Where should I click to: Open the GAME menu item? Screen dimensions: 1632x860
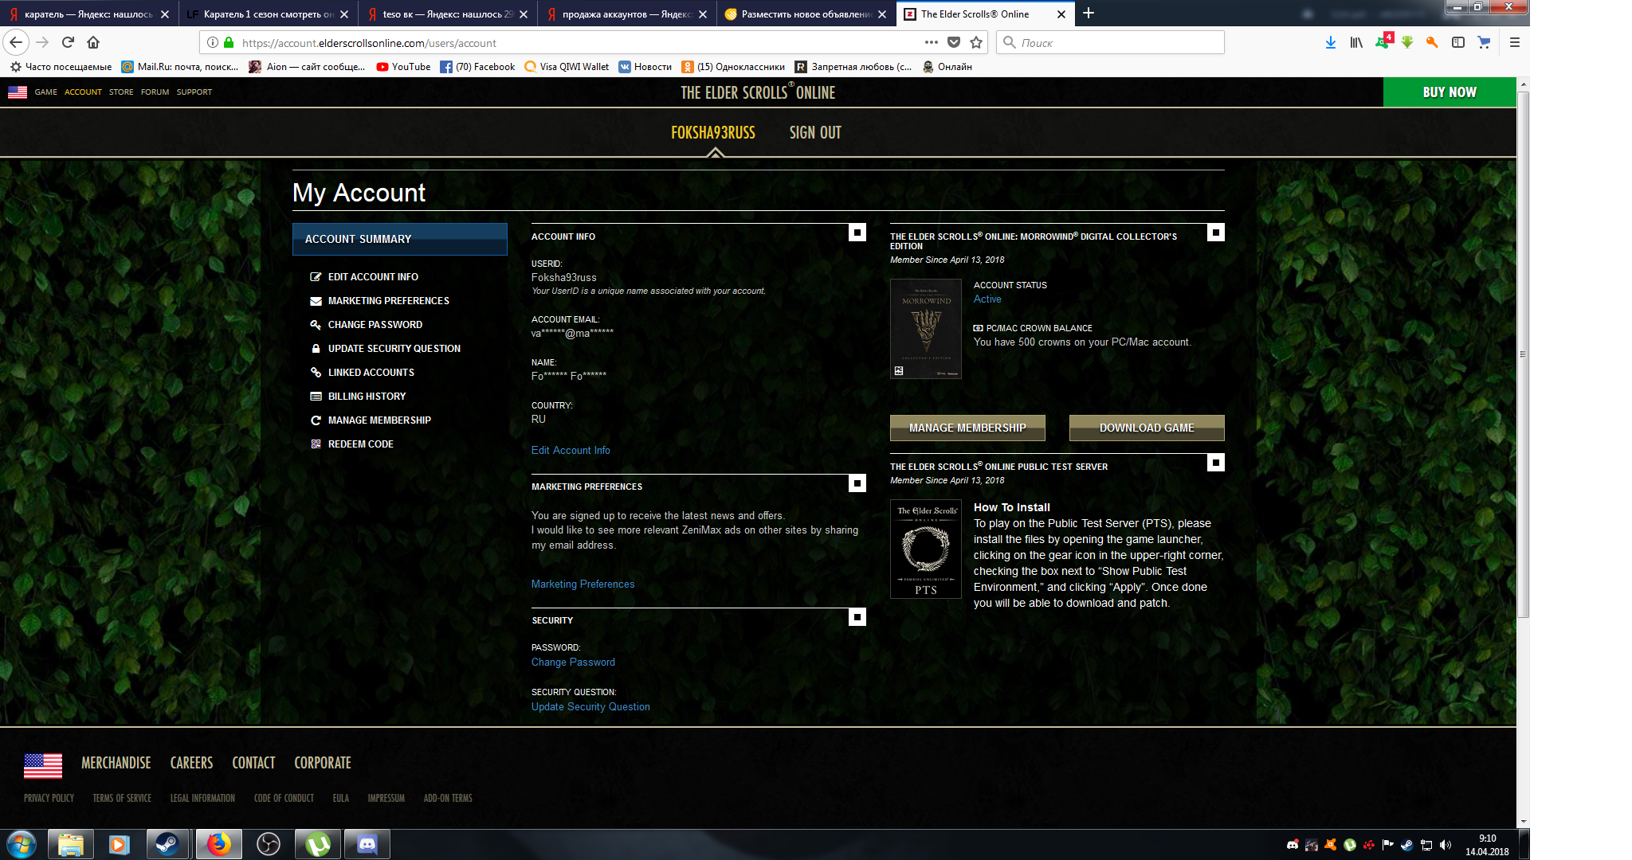pyautogui.click(x=45, y=92)
